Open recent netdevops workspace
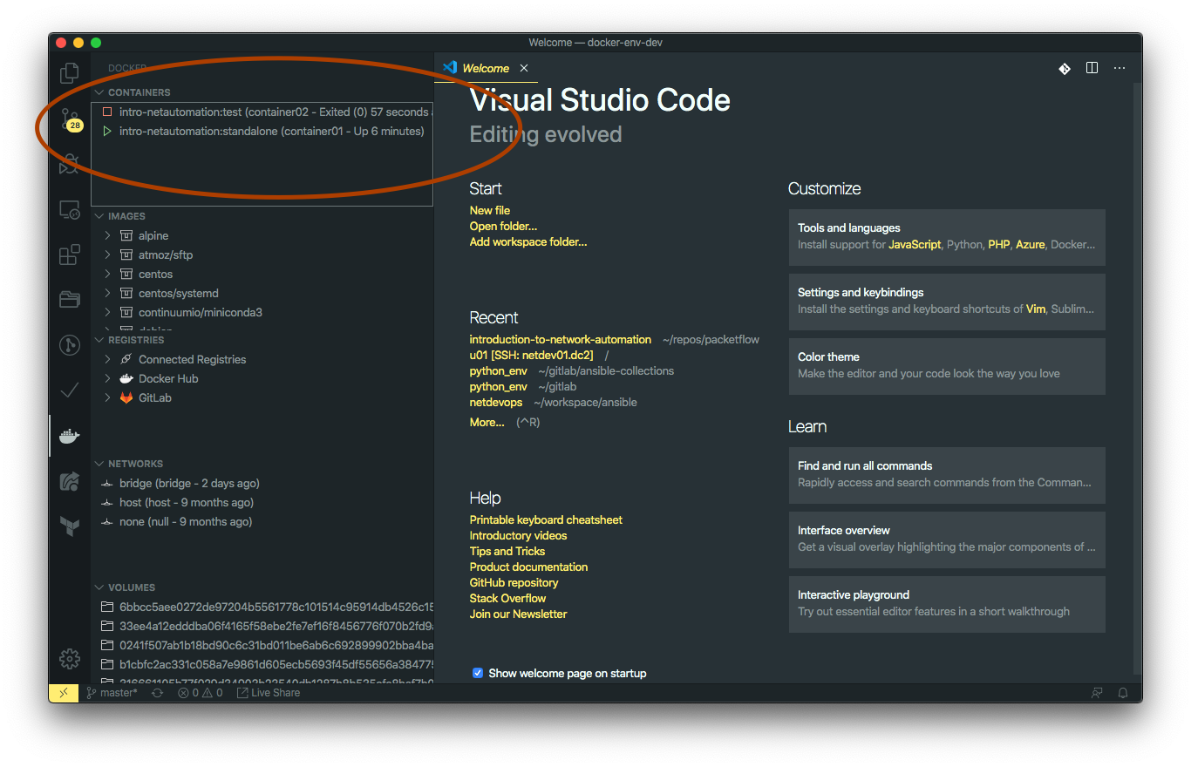Screen dimensions: 1191x767 pos(496,402)
